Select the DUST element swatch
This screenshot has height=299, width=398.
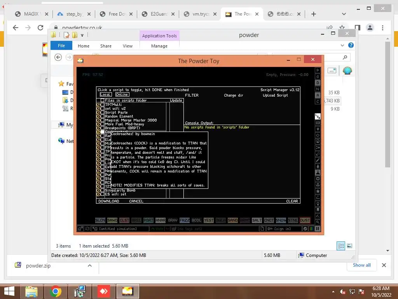(305, 220)
